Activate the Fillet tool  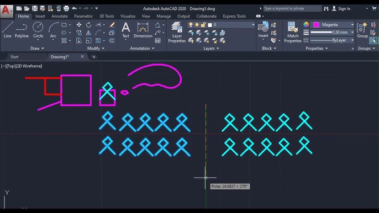tap(98, 33)
